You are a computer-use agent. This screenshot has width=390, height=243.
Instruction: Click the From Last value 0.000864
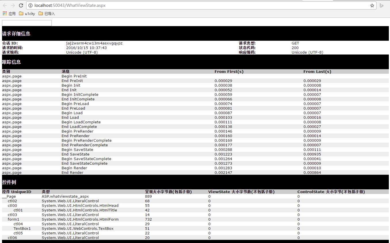click(x=312, y=172)
